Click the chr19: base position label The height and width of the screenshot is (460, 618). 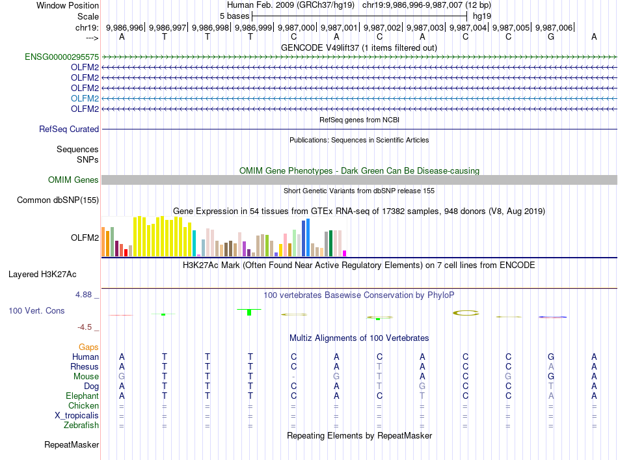(x=87, y=27)
